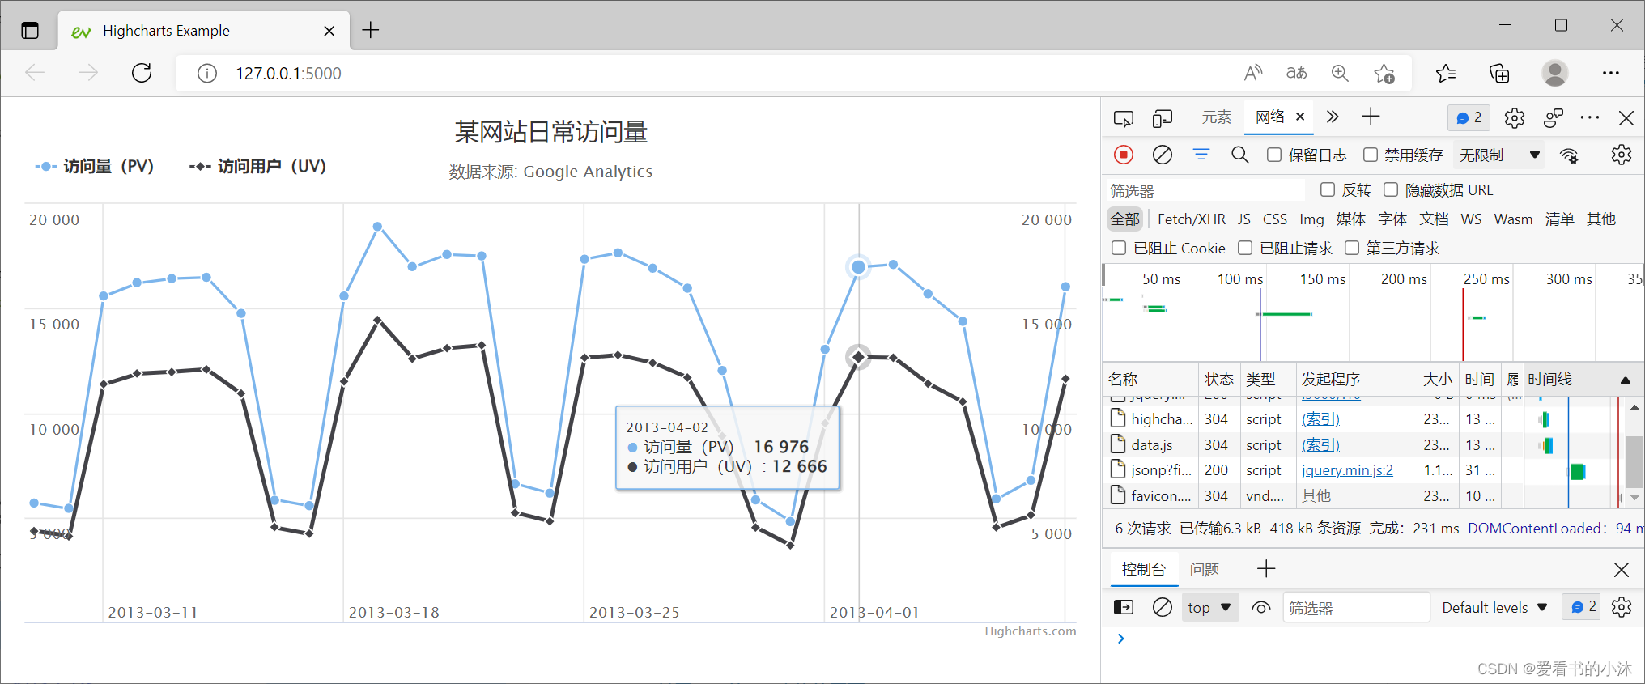The width and height of the screenshot is (1645, 684).
Task: Filter requests by CSS type
Action: pyautogui.click(x=1275, y=219)
